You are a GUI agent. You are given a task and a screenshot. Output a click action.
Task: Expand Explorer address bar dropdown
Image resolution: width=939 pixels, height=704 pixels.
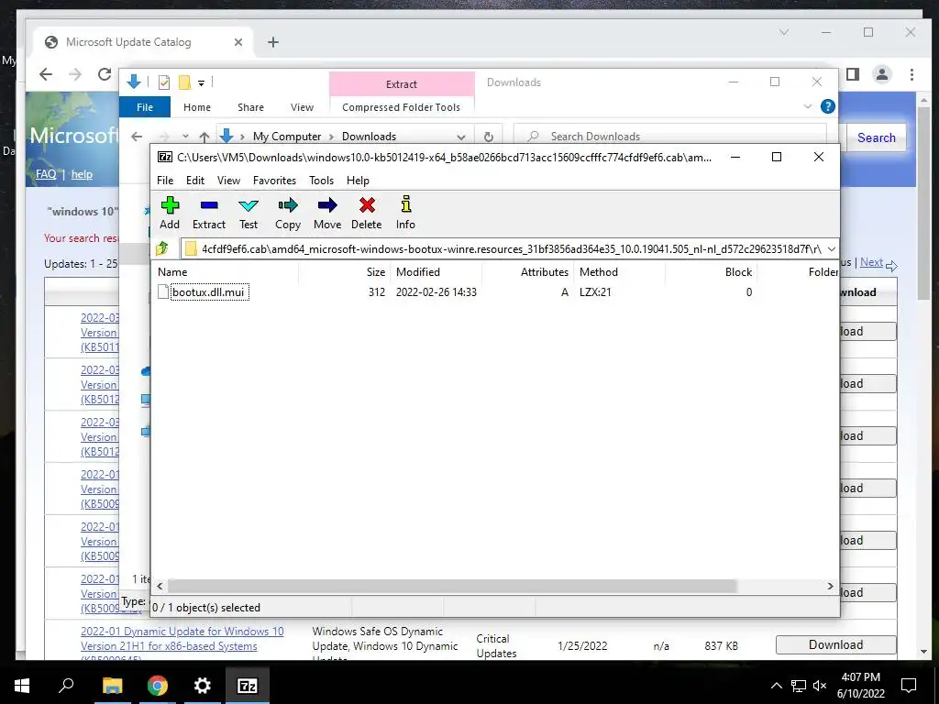460,137
